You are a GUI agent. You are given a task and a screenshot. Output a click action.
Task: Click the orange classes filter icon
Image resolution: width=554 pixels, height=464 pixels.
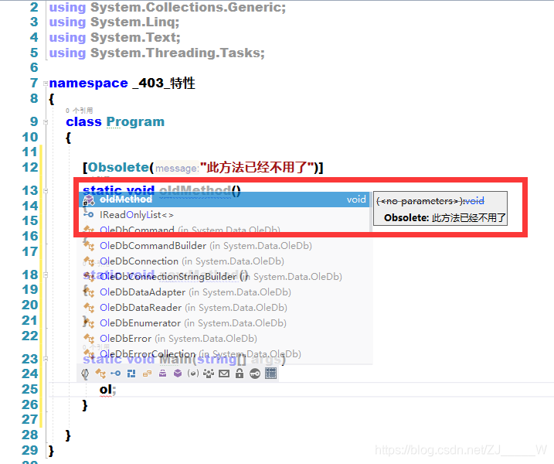pyautogui.click(x=100, y=374)
